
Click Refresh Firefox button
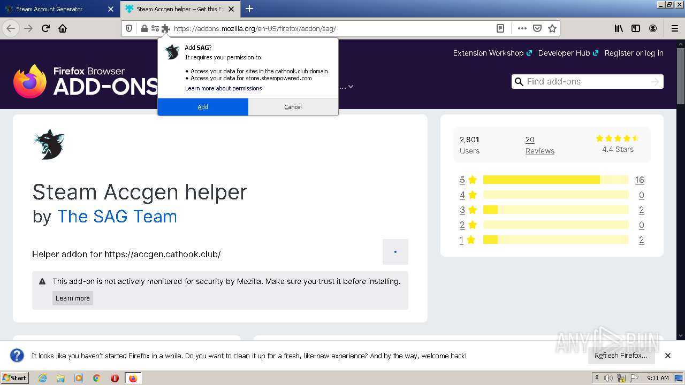pyautogui.click(x=621, y=356)
